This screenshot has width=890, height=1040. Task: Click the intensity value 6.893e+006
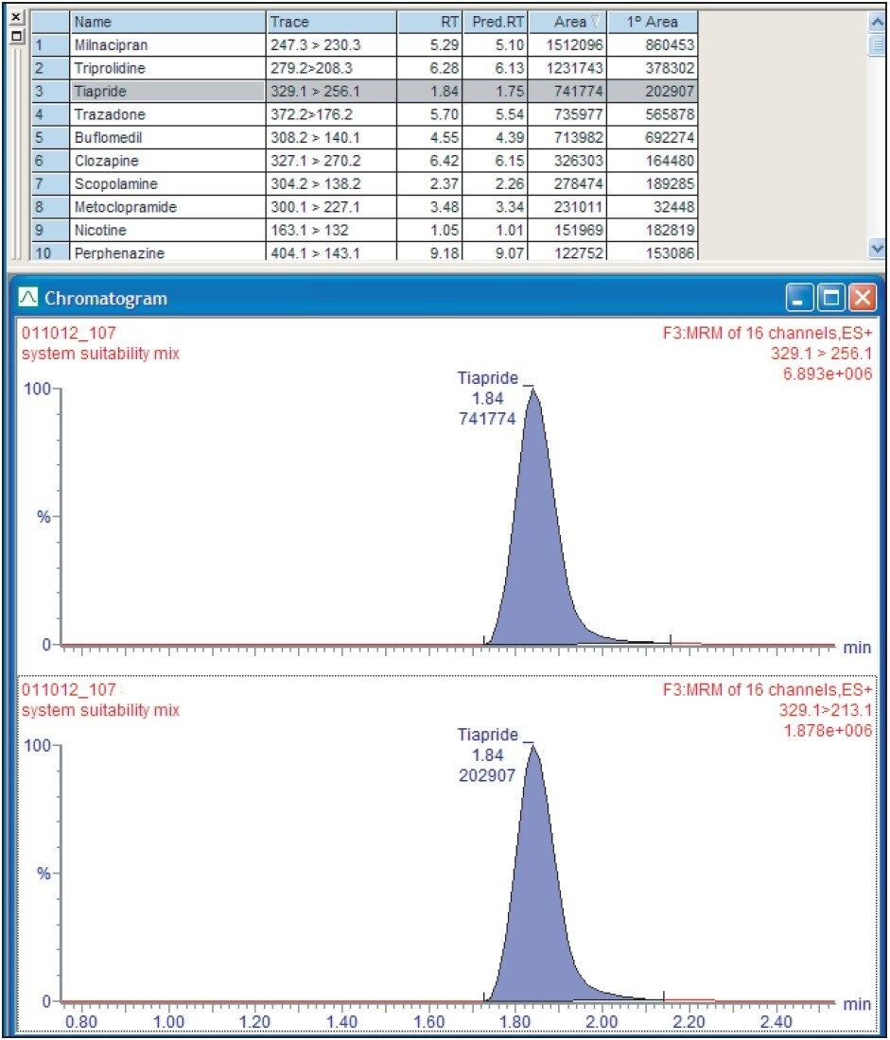828,374
